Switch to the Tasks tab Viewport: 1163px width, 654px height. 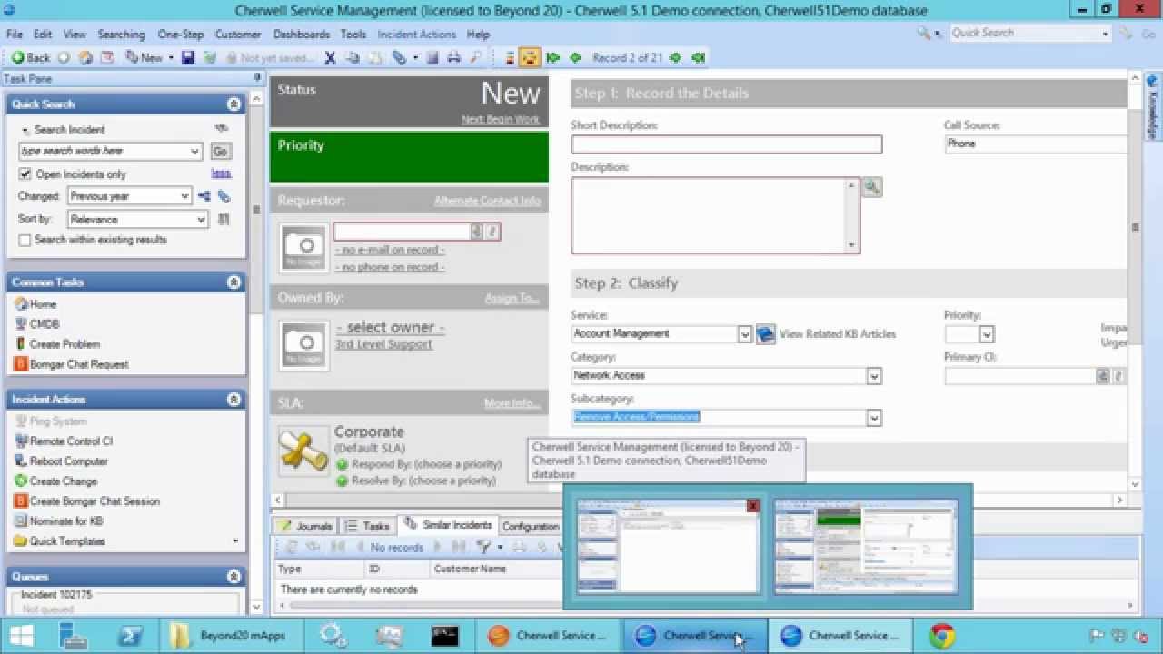[x=367, y=526]
